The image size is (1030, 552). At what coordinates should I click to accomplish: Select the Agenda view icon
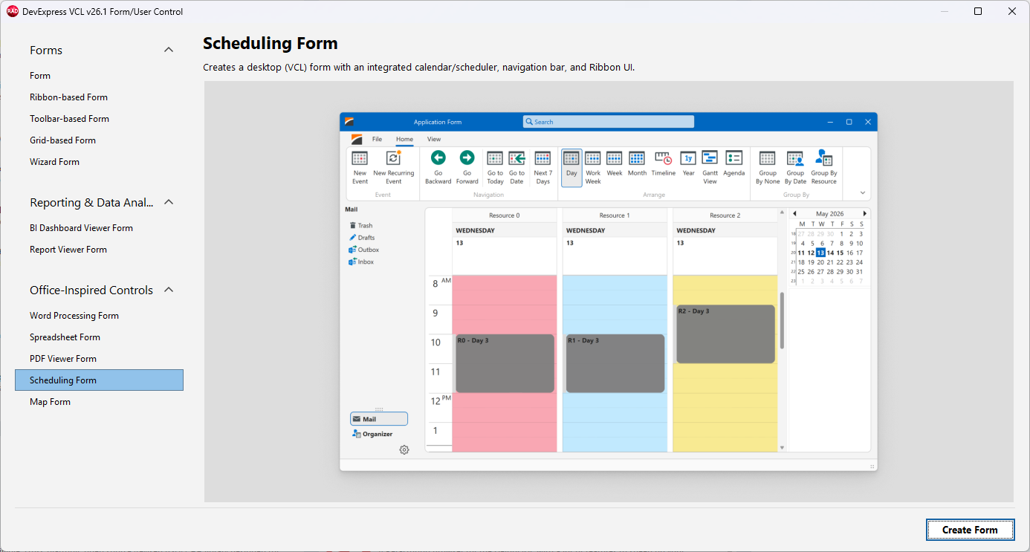tap(733, 158)
